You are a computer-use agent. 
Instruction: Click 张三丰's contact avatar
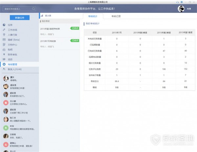point(6,119)
